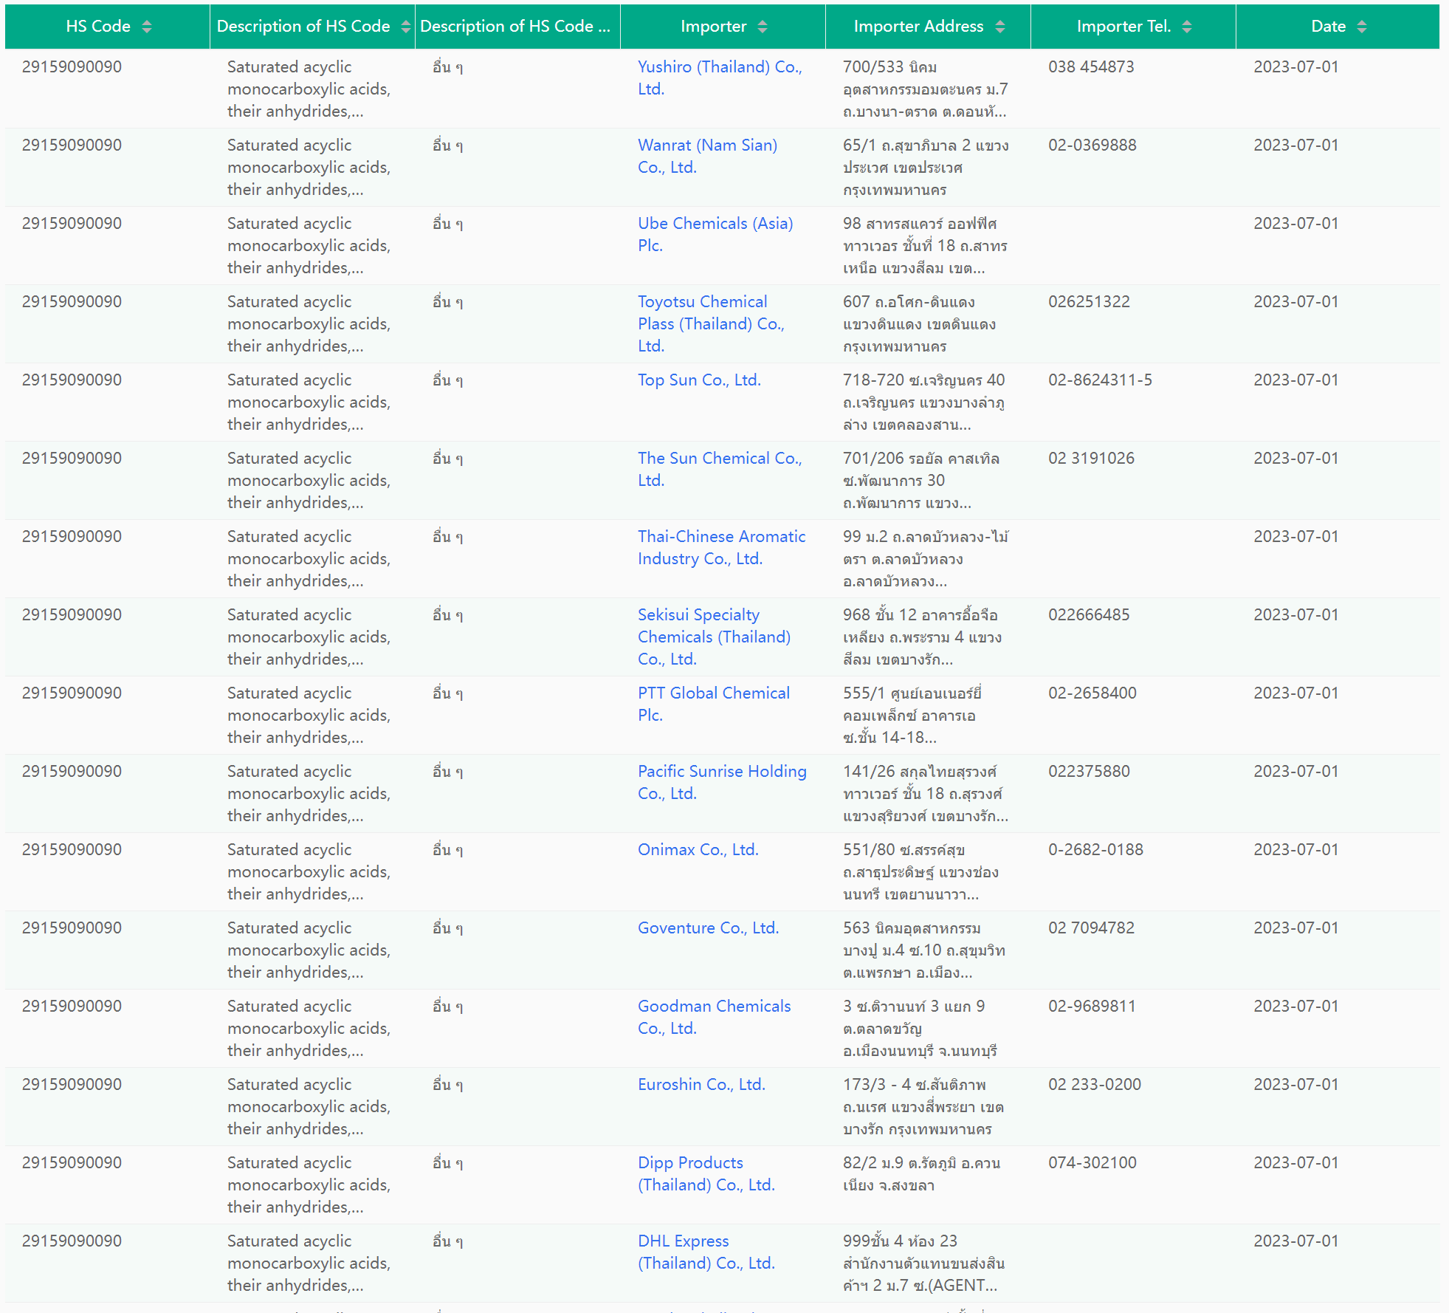Select telephone number 02-0369888
The height and width of the screenshot is (1313, 1449).
click(x=1092, y=145)
